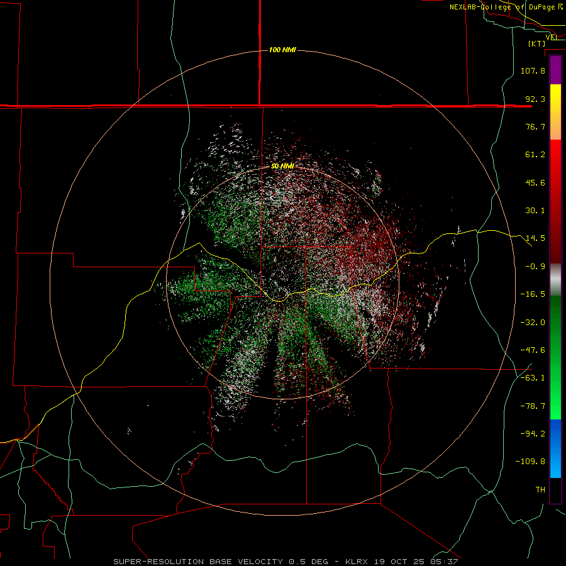Click the 92.3 velocity scale value
Image resolution: width=566 pixels, height=566 pixels.
coord(535,99)
